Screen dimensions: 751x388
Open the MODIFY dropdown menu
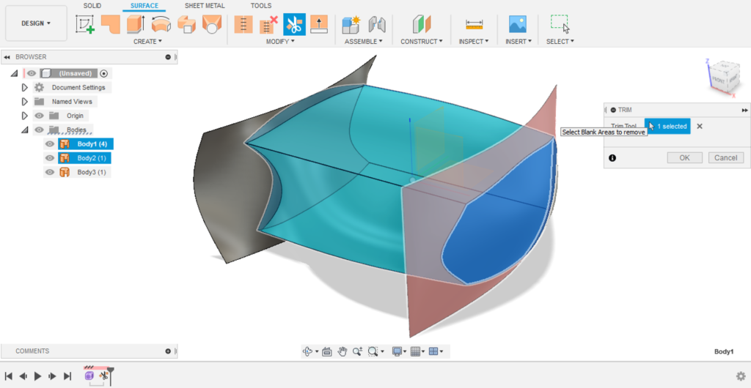coord(280,42)
